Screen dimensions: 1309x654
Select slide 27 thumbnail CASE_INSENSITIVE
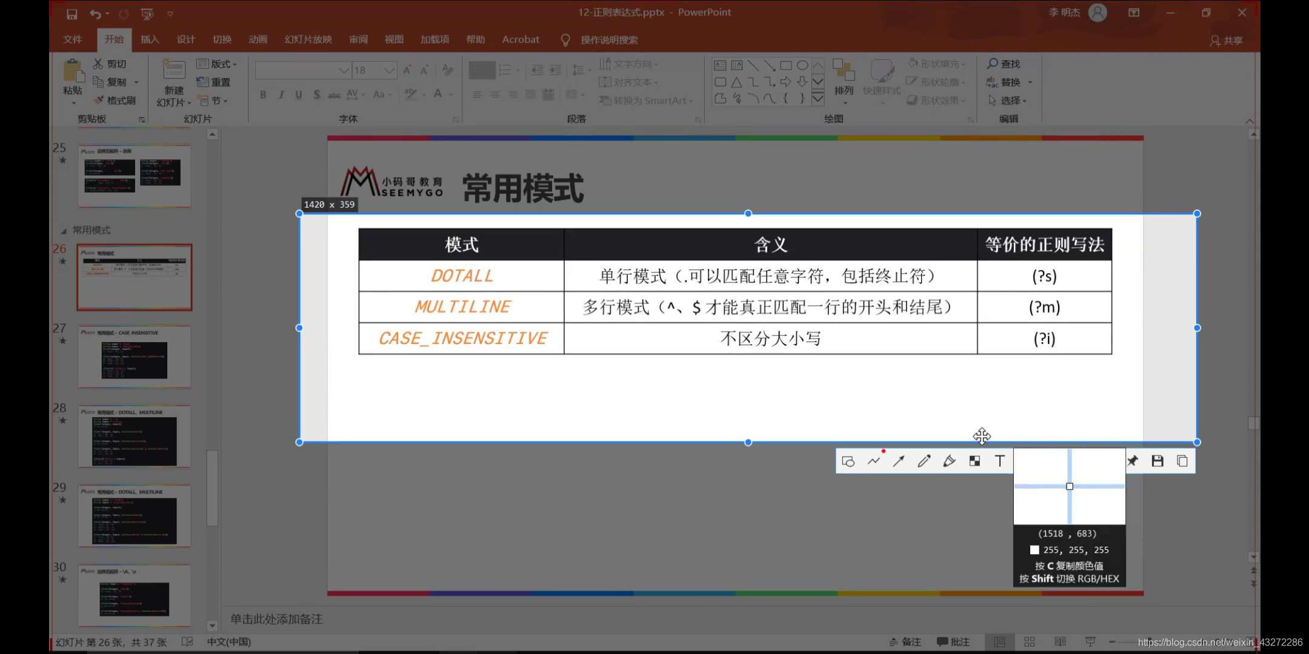point(135,357)
